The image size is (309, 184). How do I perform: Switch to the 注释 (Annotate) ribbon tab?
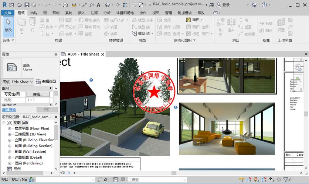[94, 13]
